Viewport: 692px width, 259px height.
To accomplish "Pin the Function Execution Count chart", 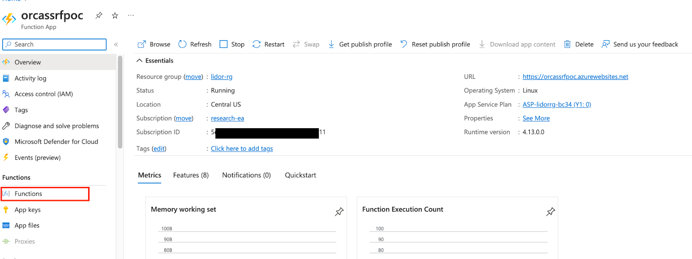I will [x=551, y=212].
